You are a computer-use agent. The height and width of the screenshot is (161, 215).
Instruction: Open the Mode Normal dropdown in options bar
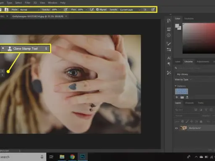[x=30, y=10]
